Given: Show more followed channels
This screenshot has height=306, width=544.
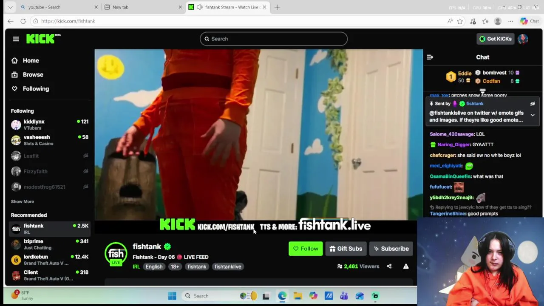Looking at the screenshot, I should pyautogui.click(x=23, y=201).
